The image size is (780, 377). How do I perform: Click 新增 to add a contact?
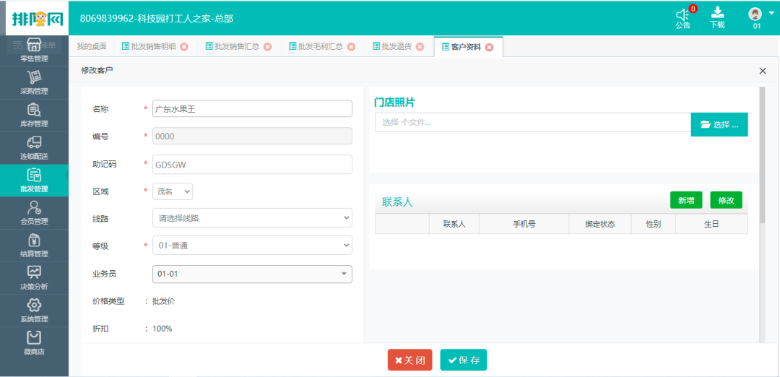[685, 200]
